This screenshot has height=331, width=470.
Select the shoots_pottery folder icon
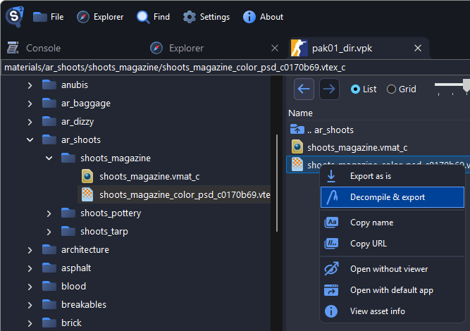[x=68, y=213]
